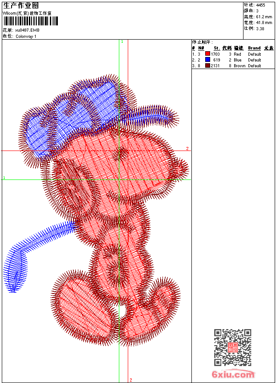The width and height of the screenshot is (276, 383).
Task: Click the barcode under the studio name
Action: 31,21
